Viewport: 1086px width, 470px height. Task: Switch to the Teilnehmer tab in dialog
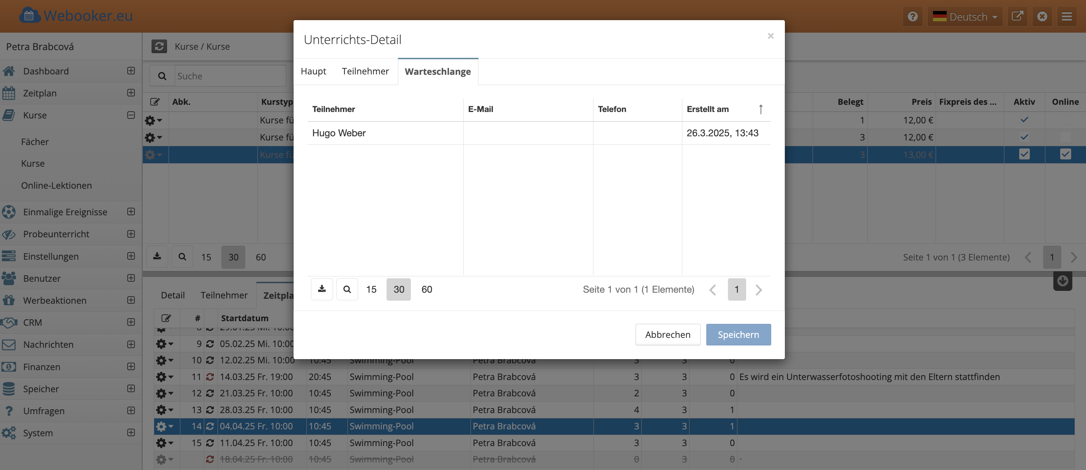[x=365, y=71]
